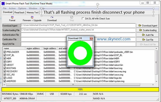Screen dimensions: 161x102
Task: Open the Options menu
Action: tap(22, 8)
